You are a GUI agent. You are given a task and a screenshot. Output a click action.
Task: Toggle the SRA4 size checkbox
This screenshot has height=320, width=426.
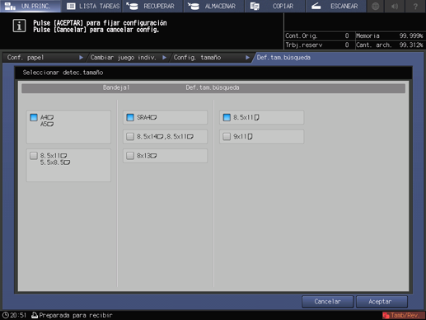point(130,117)
